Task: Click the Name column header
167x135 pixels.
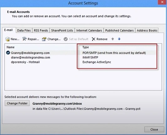Action: [x=10, y=47]
